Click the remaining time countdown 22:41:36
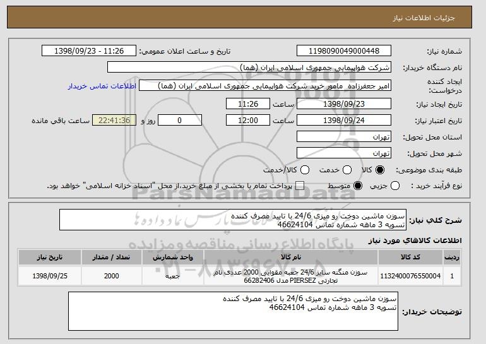The image size is (486, 344). 114,121
